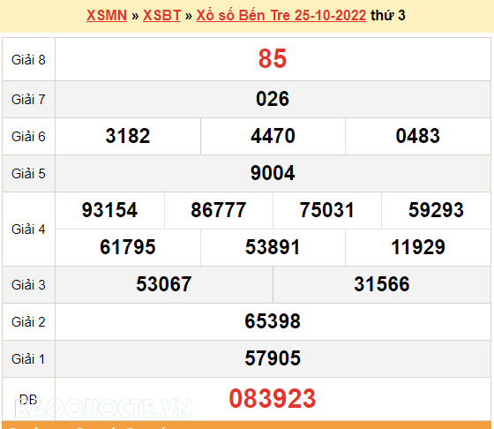Click Giải 4 number 59293
This screenshot has height=429, width=494.
click(436, 210)
